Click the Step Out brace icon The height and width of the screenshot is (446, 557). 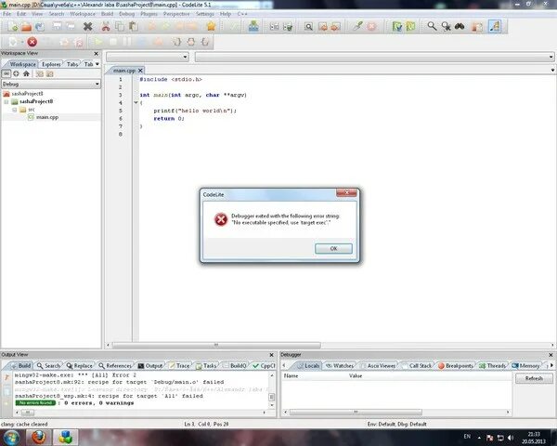(204, 42)
